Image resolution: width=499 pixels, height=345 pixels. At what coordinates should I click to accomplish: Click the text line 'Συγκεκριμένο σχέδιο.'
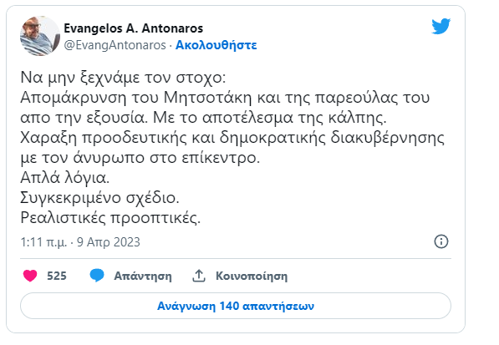point(100,198)
